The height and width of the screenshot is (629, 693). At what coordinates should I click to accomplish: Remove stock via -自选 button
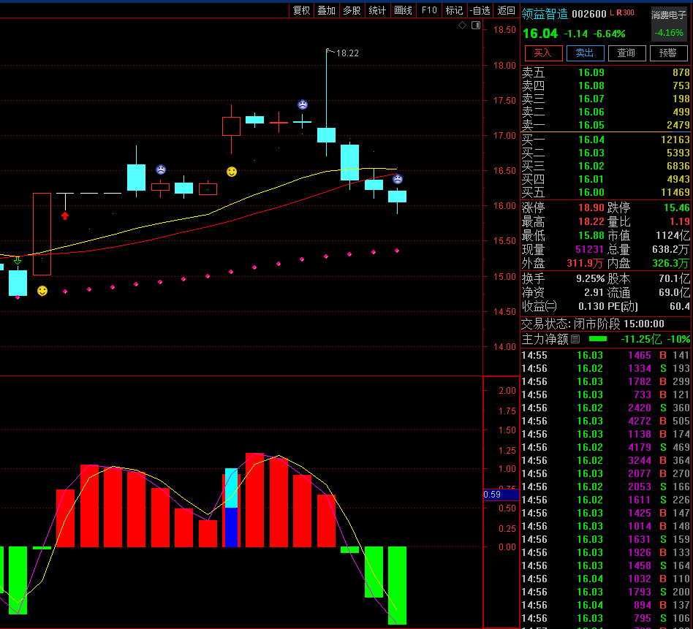[480, 11]
